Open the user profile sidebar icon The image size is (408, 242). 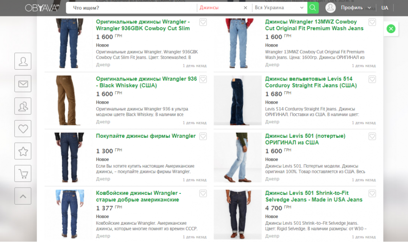coord(23,61)
